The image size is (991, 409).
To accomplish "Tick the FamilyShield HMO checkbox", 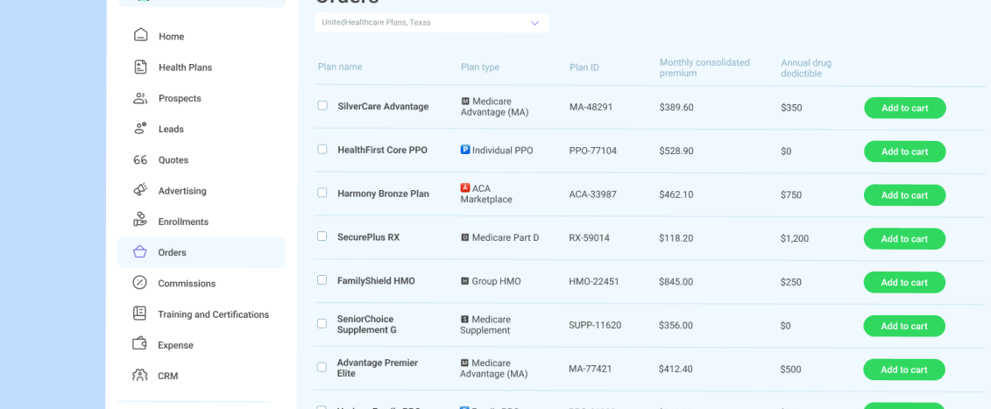I will tap(322, 280).
